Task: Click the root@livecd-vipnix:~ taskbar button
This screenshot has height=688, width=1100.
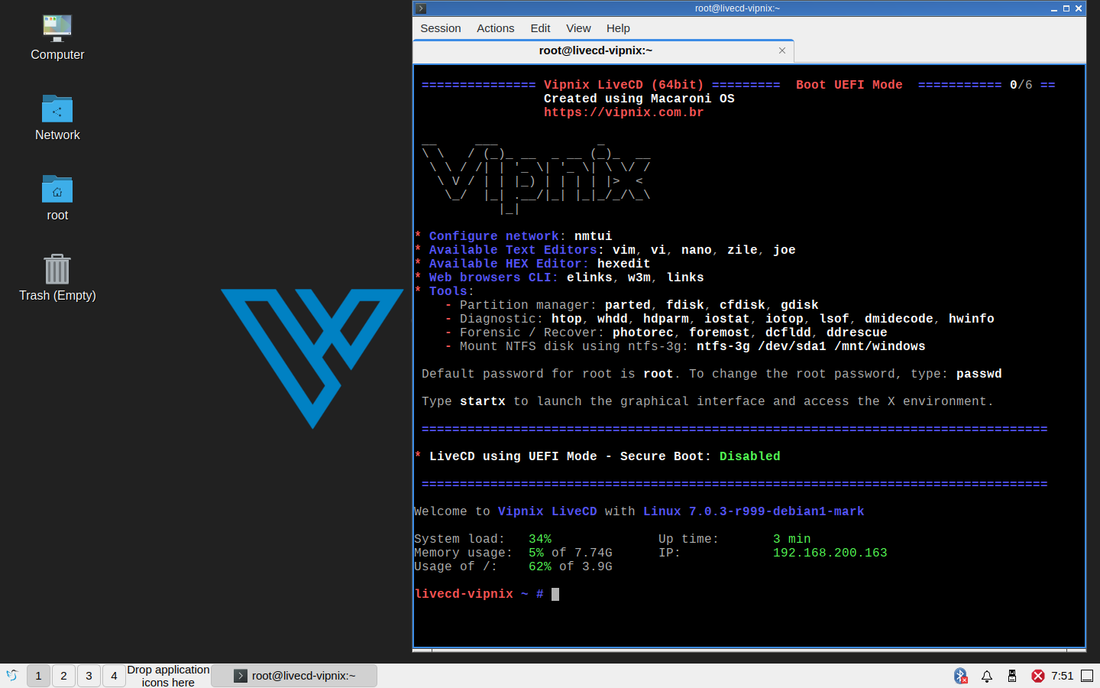Action: click(294, 676)
